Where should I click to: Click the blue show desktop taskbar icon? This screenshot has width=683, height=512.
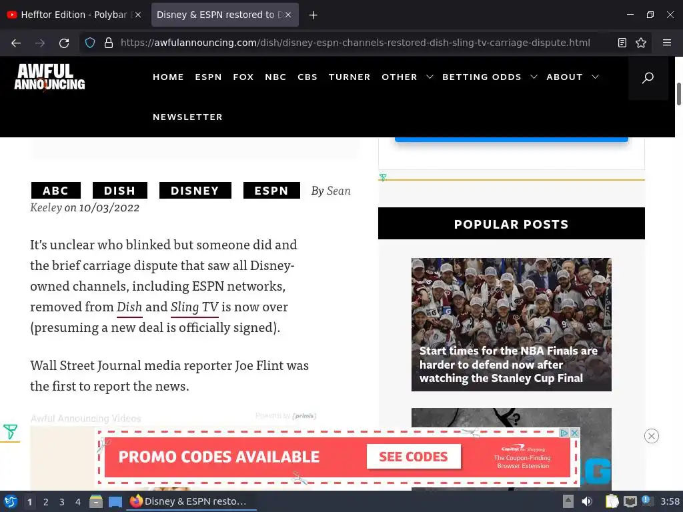[115, 501]
